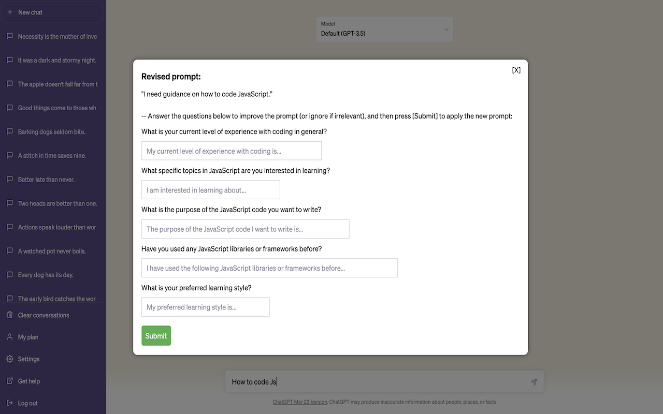
Task: Click the Log out arrow icon
Action: 9,403
